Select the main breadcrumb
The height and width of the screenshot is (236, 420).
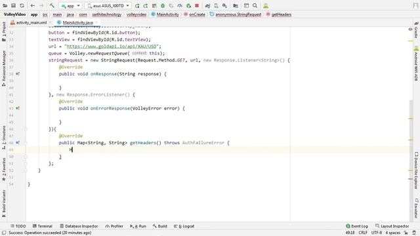coord(57,14)
